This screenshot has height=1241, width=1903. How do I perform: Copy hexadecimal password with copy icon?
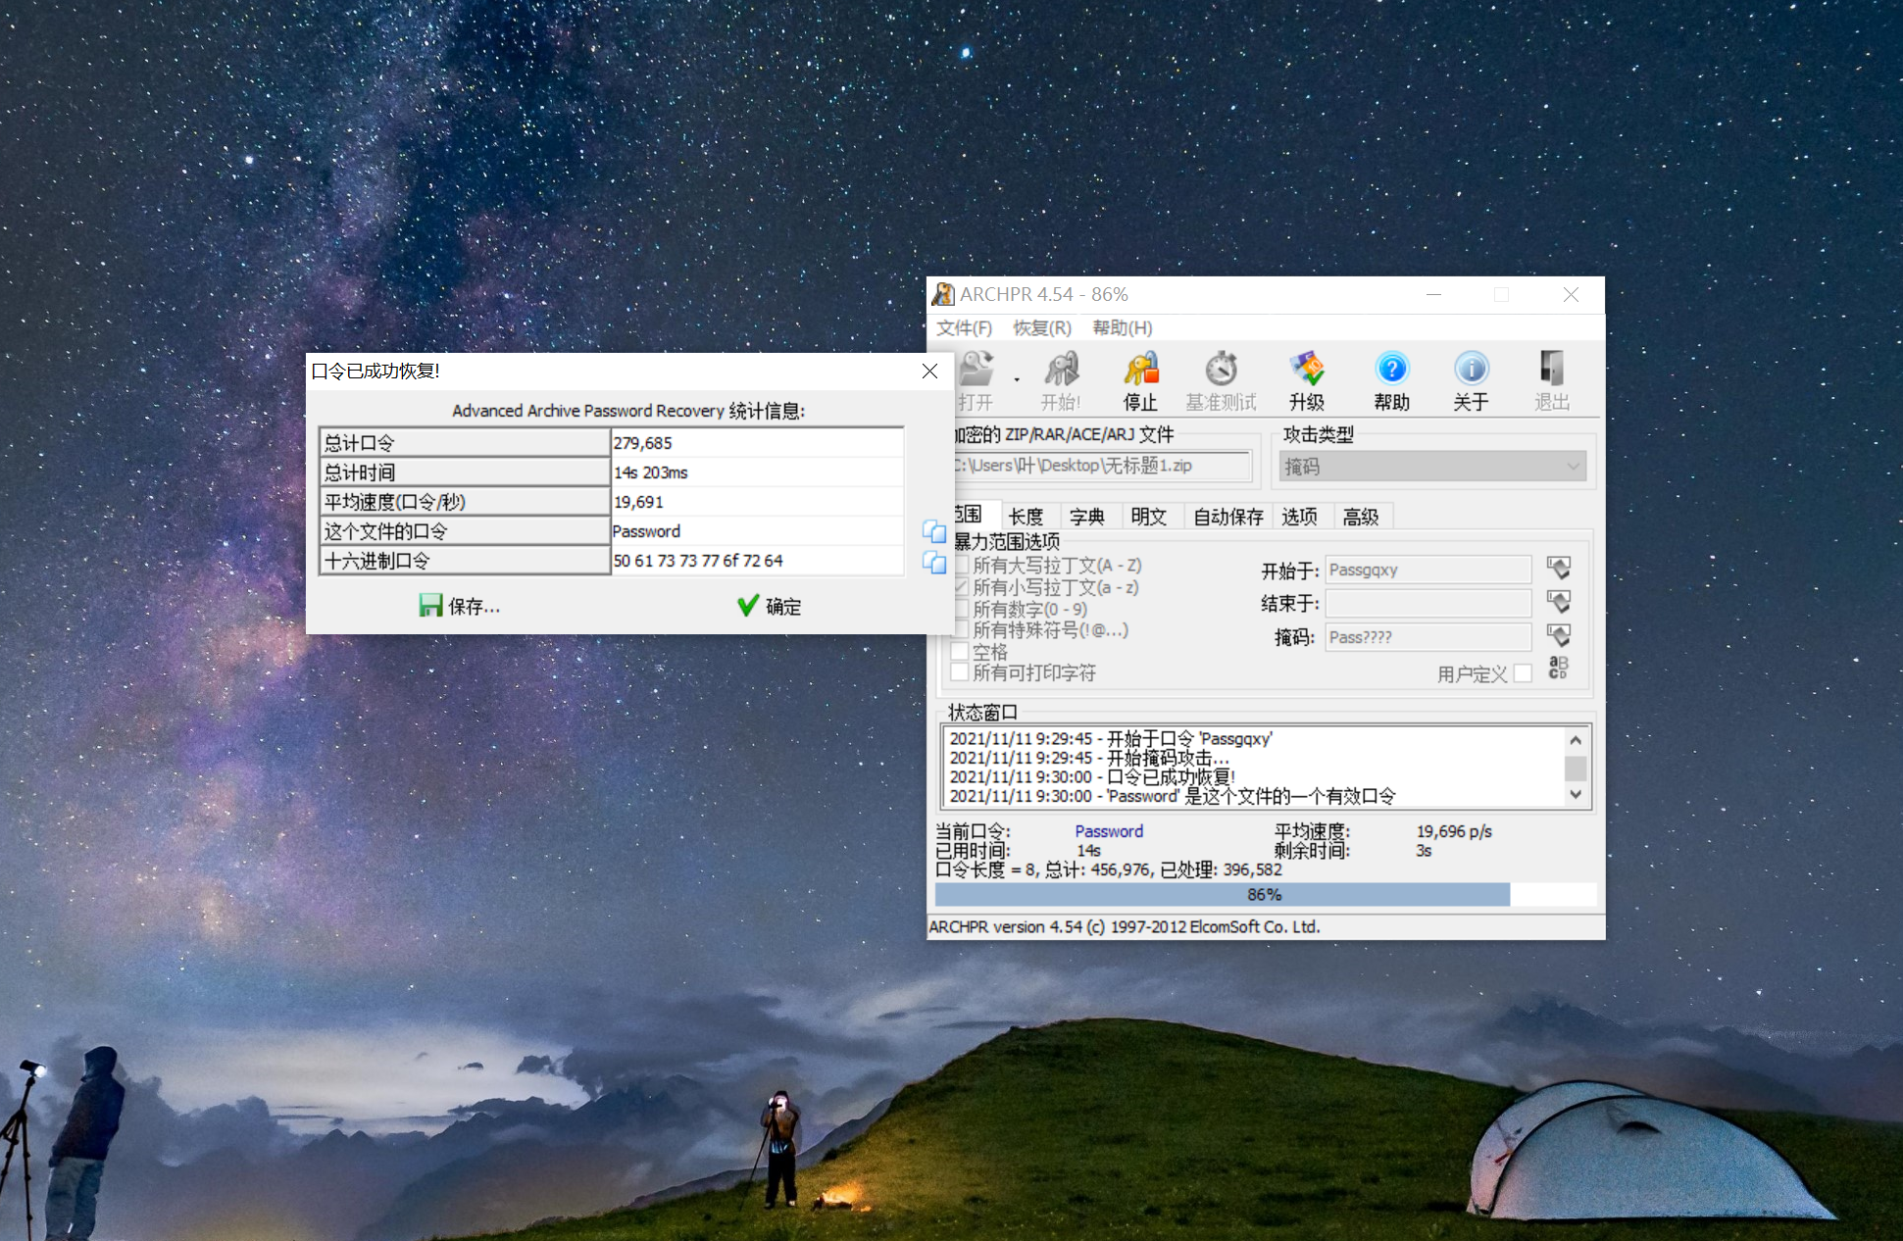934,563
